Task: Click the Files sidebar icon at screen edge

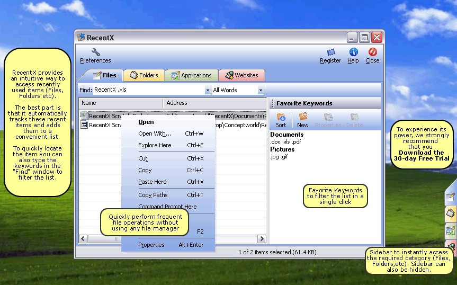Action: click(451, 197)
